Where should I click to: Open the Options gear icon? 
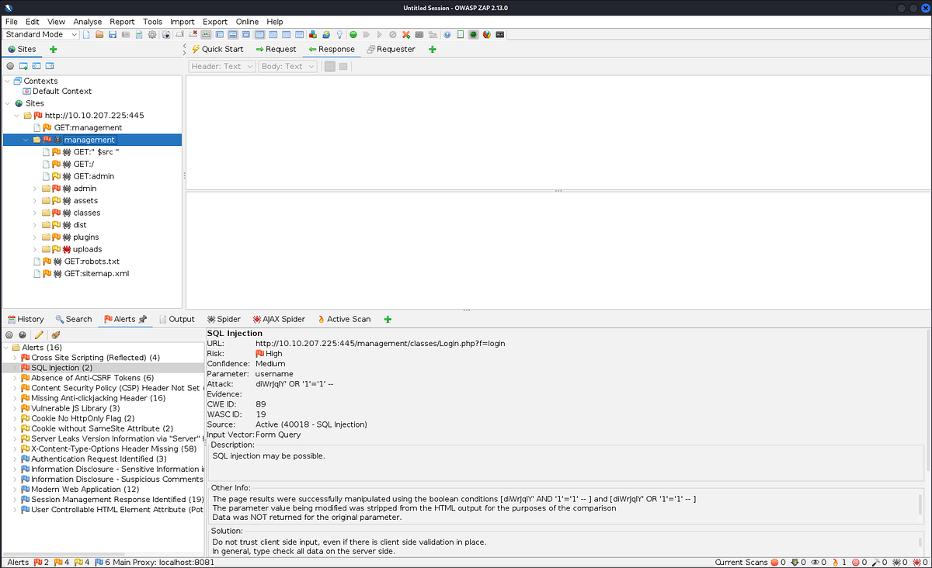(x=152, y=35)
